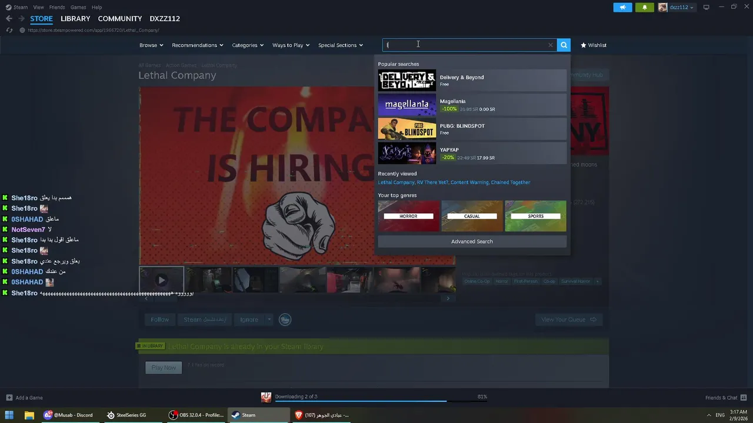The height and width of the screenshot is (423, 753).
Task: Open the Magellania search result
Action: (472, 105)
